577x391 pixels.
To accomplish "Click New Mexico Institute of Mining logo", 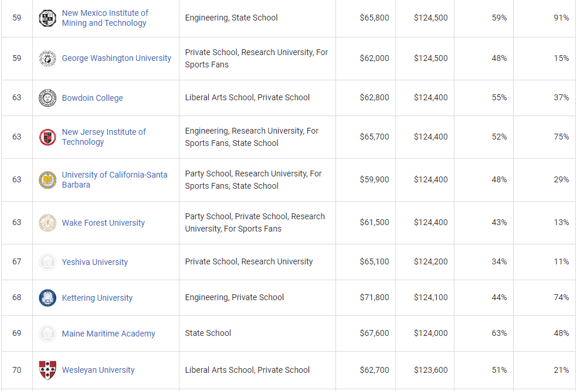I will tap(47, 18).
